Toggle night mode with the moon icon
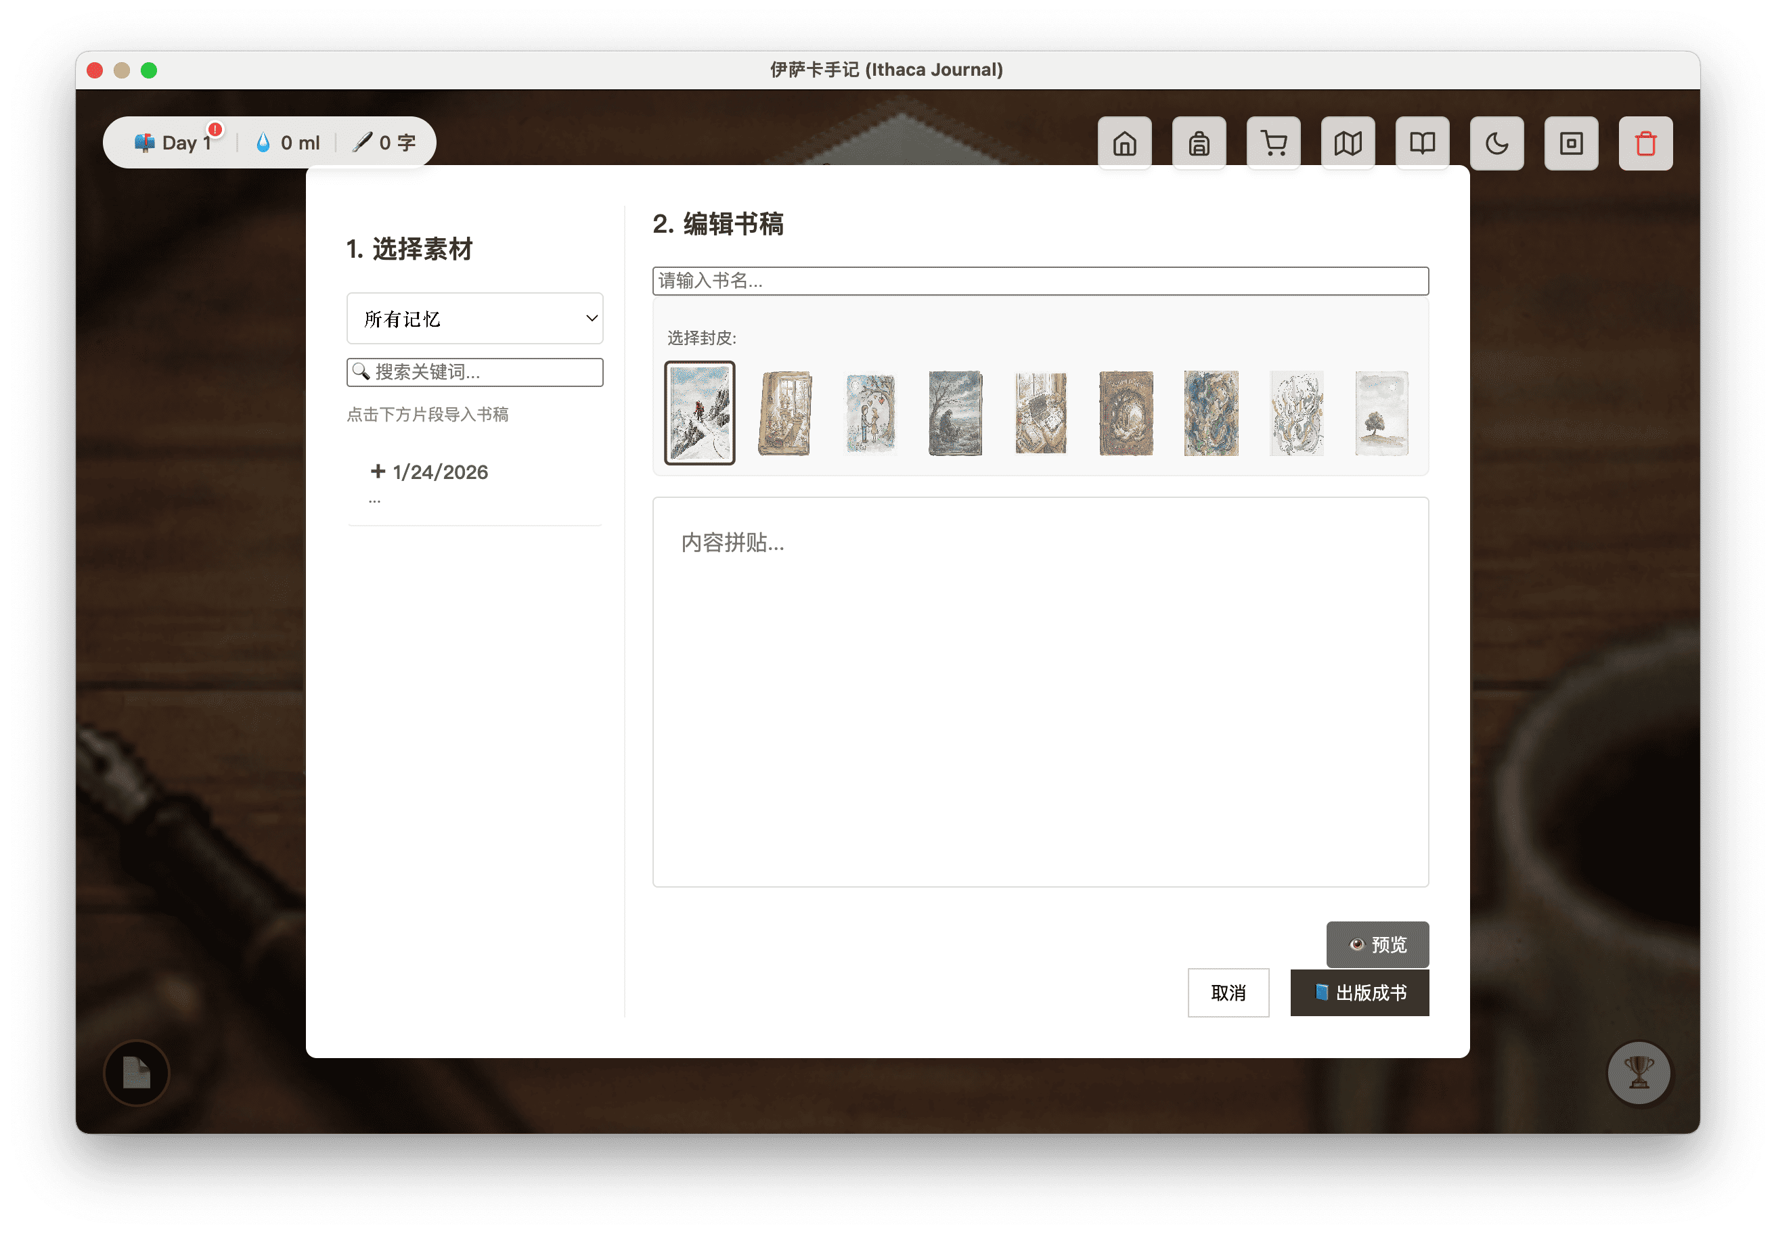This screenshot has height=1234, width=1776. coord(1496,143)
